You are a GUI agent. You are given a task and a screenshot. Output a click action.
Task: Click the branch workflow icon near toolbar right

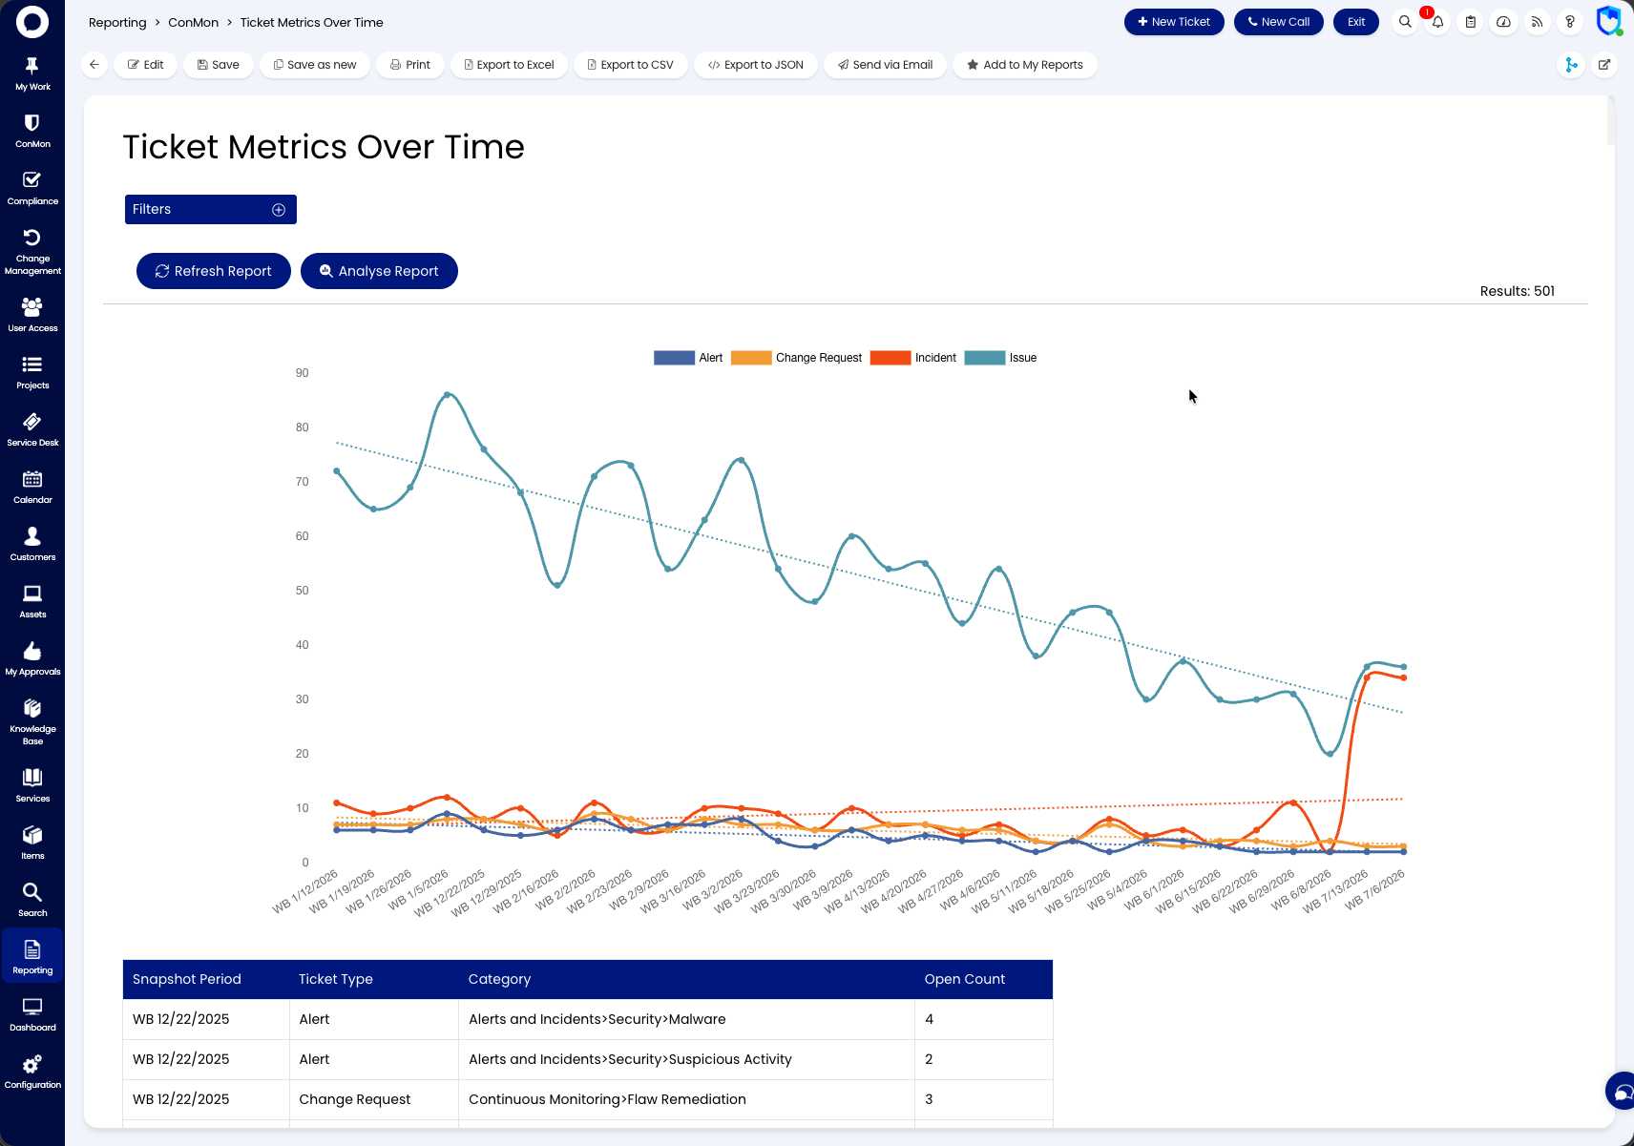[x=1571, y=65]
